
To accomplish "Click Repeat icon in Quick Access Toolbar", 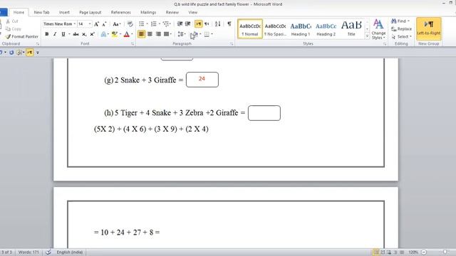I will tap(11, 53).
